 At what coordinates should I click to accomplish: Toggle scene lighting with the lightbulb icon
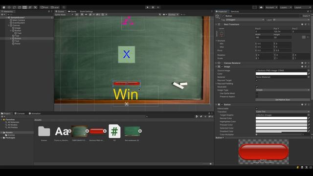click(82, 15)
